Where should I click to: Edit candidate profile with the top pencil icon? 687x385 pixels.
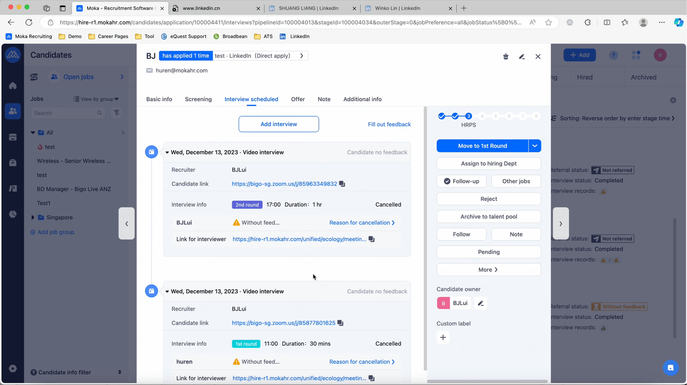click(522, 57)
